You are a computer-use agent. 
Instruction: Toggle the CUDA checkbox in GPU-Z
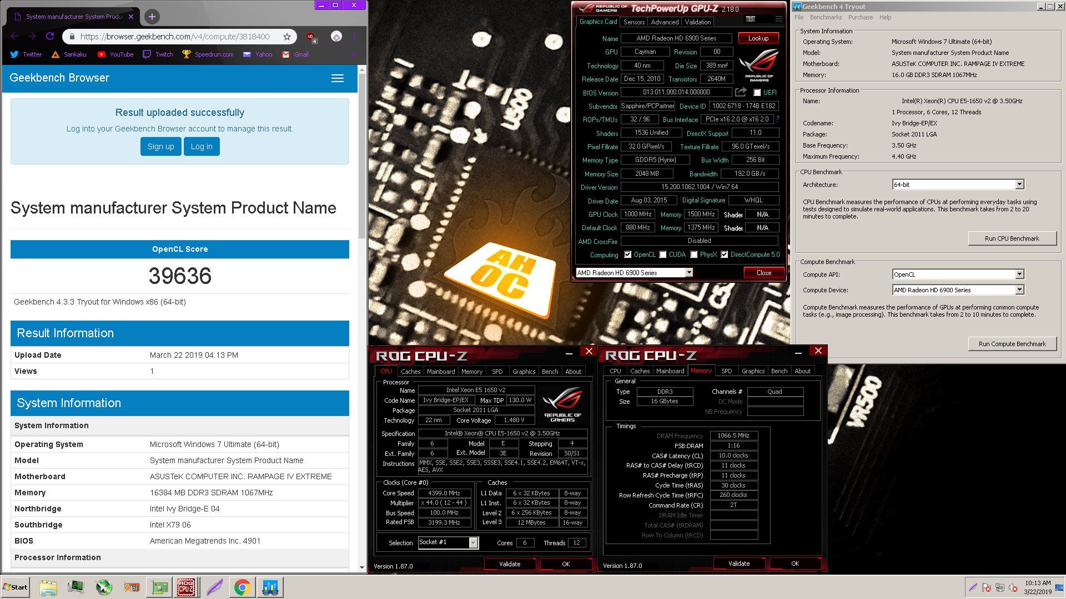(x=663, y=255)
